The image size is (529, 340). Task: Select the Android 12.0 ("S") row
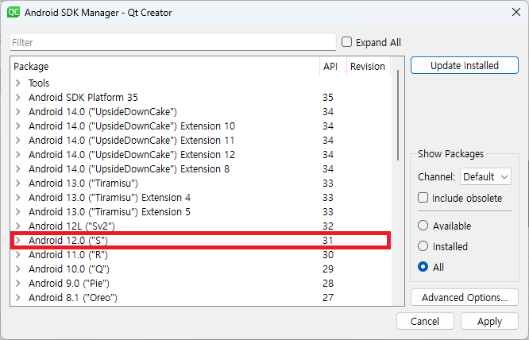pyautogui.click(x=200, y=240)
